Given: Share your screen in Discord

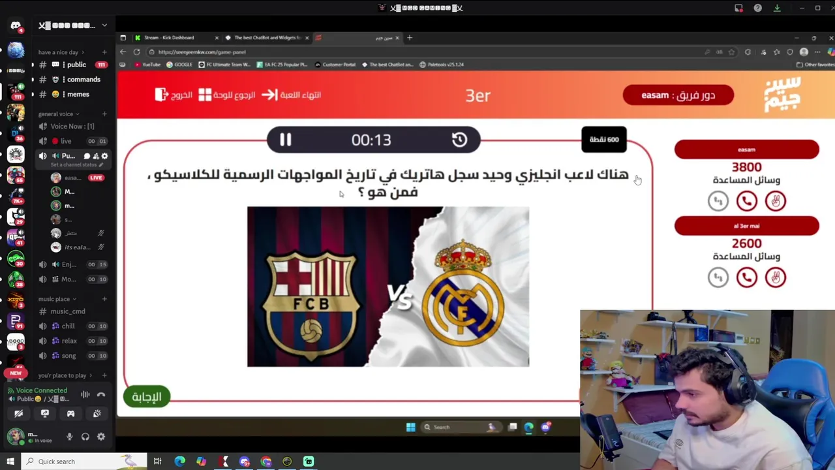Looking at the screenshot, I should [44, 413].
